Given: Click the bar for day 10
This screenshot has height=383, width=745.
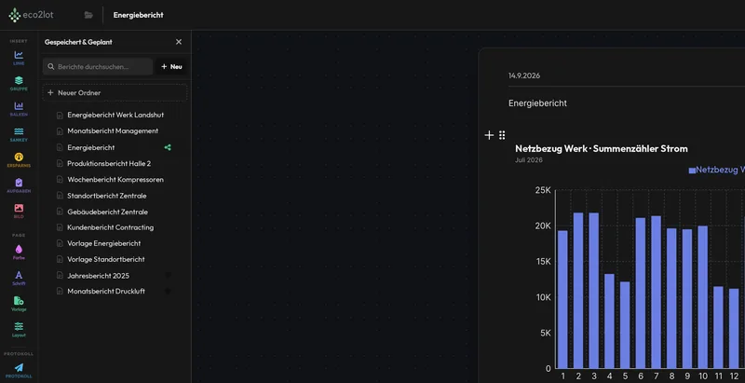Looking at the screenshot, I should (x=703, y=297).
